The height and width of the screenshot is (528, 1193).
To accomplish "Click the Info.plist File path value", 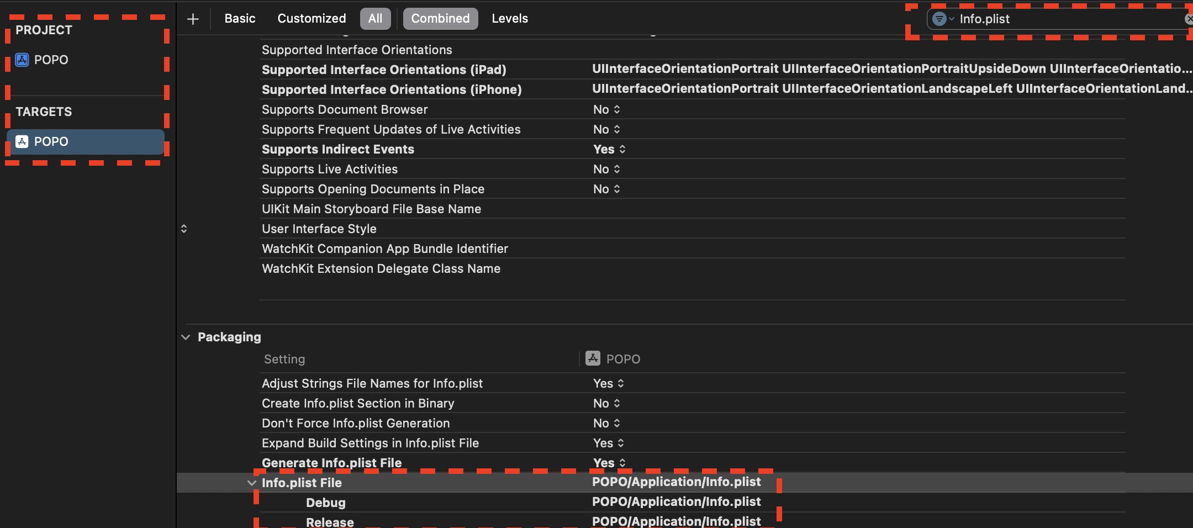I will click(x=676, y=482).
